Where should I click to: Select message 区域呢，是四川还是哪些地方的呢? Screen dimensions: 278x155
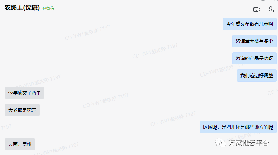pyautogui.click(x=238, y=127)
